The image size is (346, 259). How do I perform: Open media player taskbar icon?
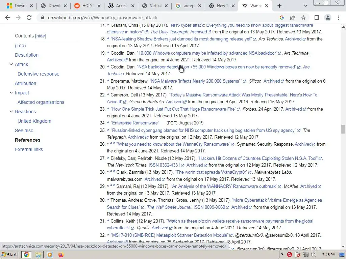coord(50,255)
